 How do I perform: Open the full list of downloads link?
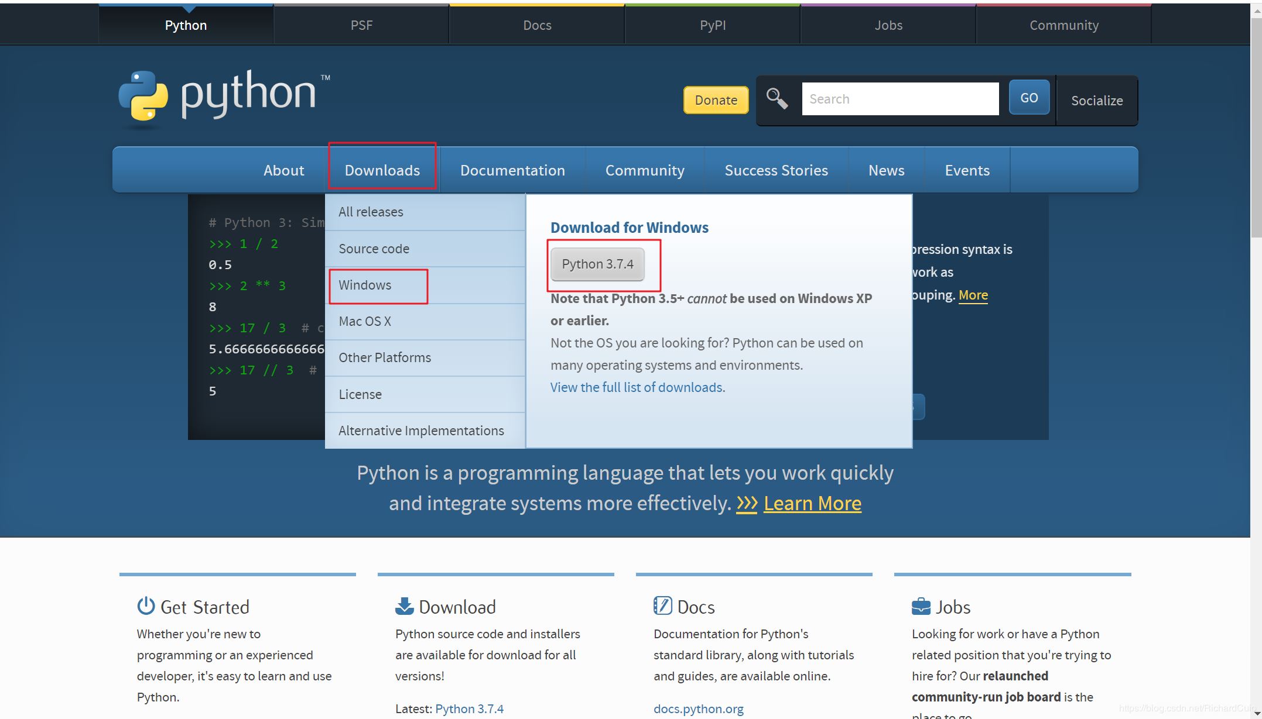636,387
